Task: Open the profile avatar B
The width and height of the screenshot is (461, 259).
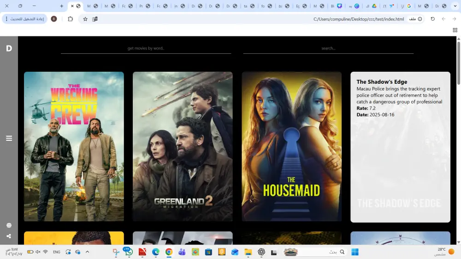Action: point(54,19)
